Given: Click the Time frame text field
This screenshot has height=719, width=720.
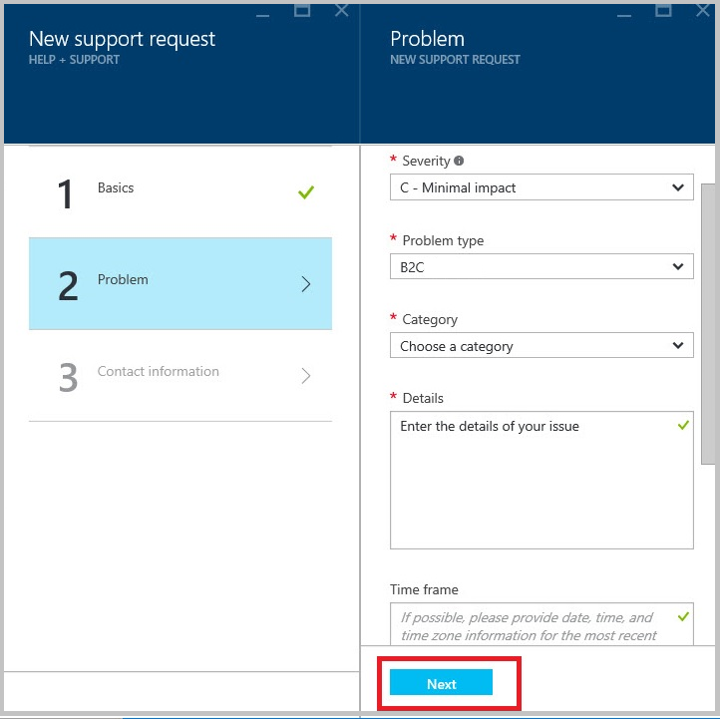Looking at the screenshot, I should click(x=541, y=625).
